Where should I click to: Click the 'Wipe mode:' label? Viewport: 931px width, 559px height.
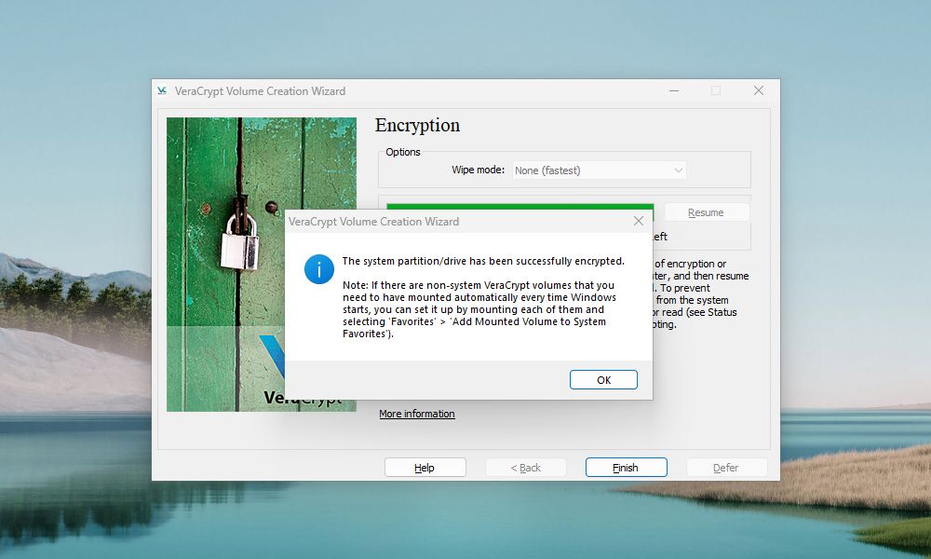[478, 170]
